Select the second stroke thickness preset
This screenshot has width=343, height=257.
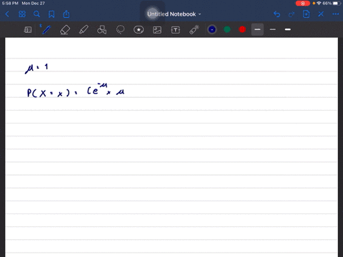tap(273, 29)
